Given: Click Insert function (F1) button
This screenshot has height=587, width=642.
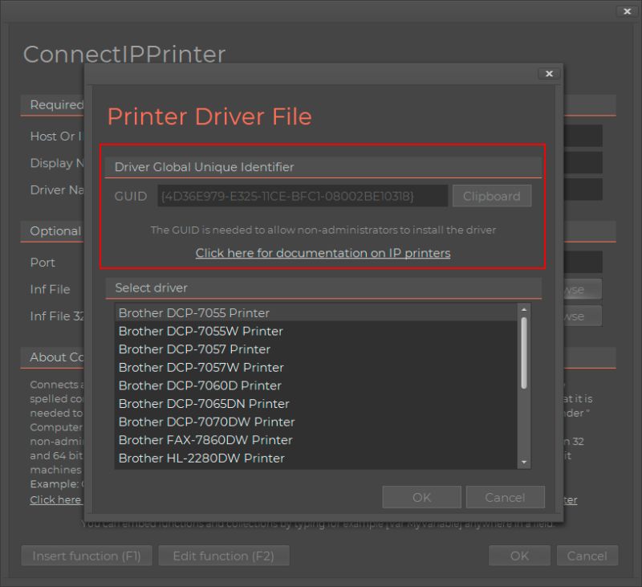Looking at the screenshot, I should pyautogui.click(x=86, y=556).
